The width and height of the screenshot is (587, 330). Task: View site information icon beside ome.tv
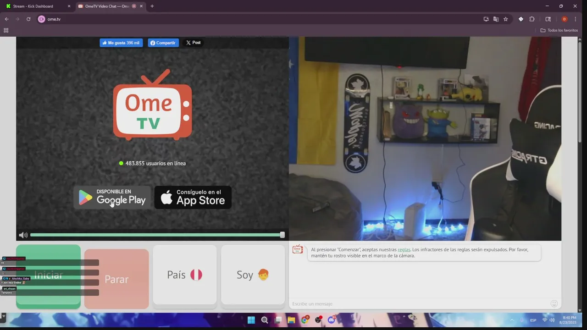point(41,19)
